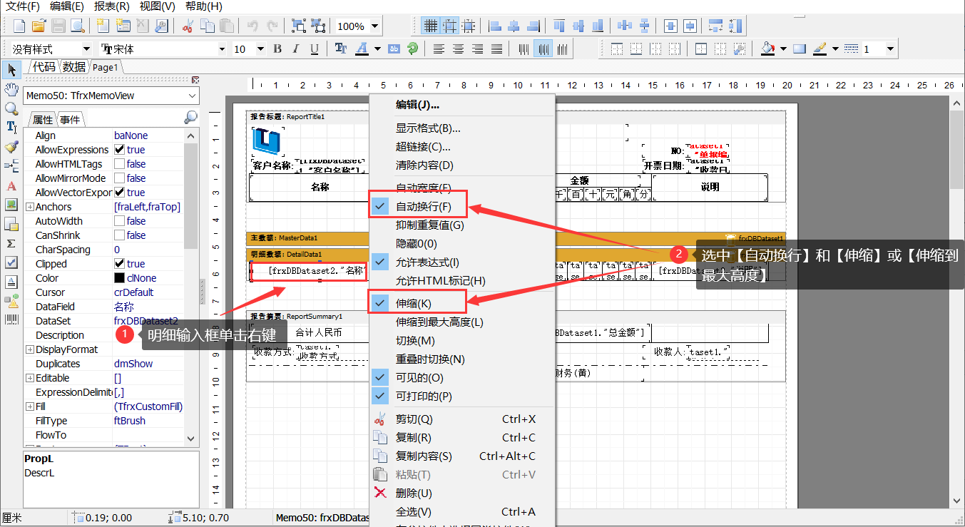965x527 pixels.
Task: Show the grid on design page
Action: tap(430, 26)
